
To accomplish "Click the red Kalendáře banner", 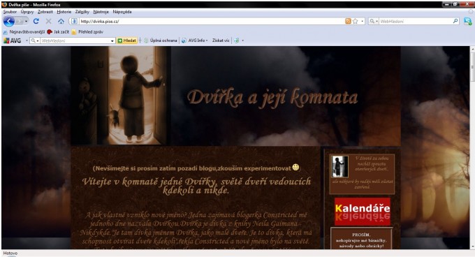I will [363, 212].
